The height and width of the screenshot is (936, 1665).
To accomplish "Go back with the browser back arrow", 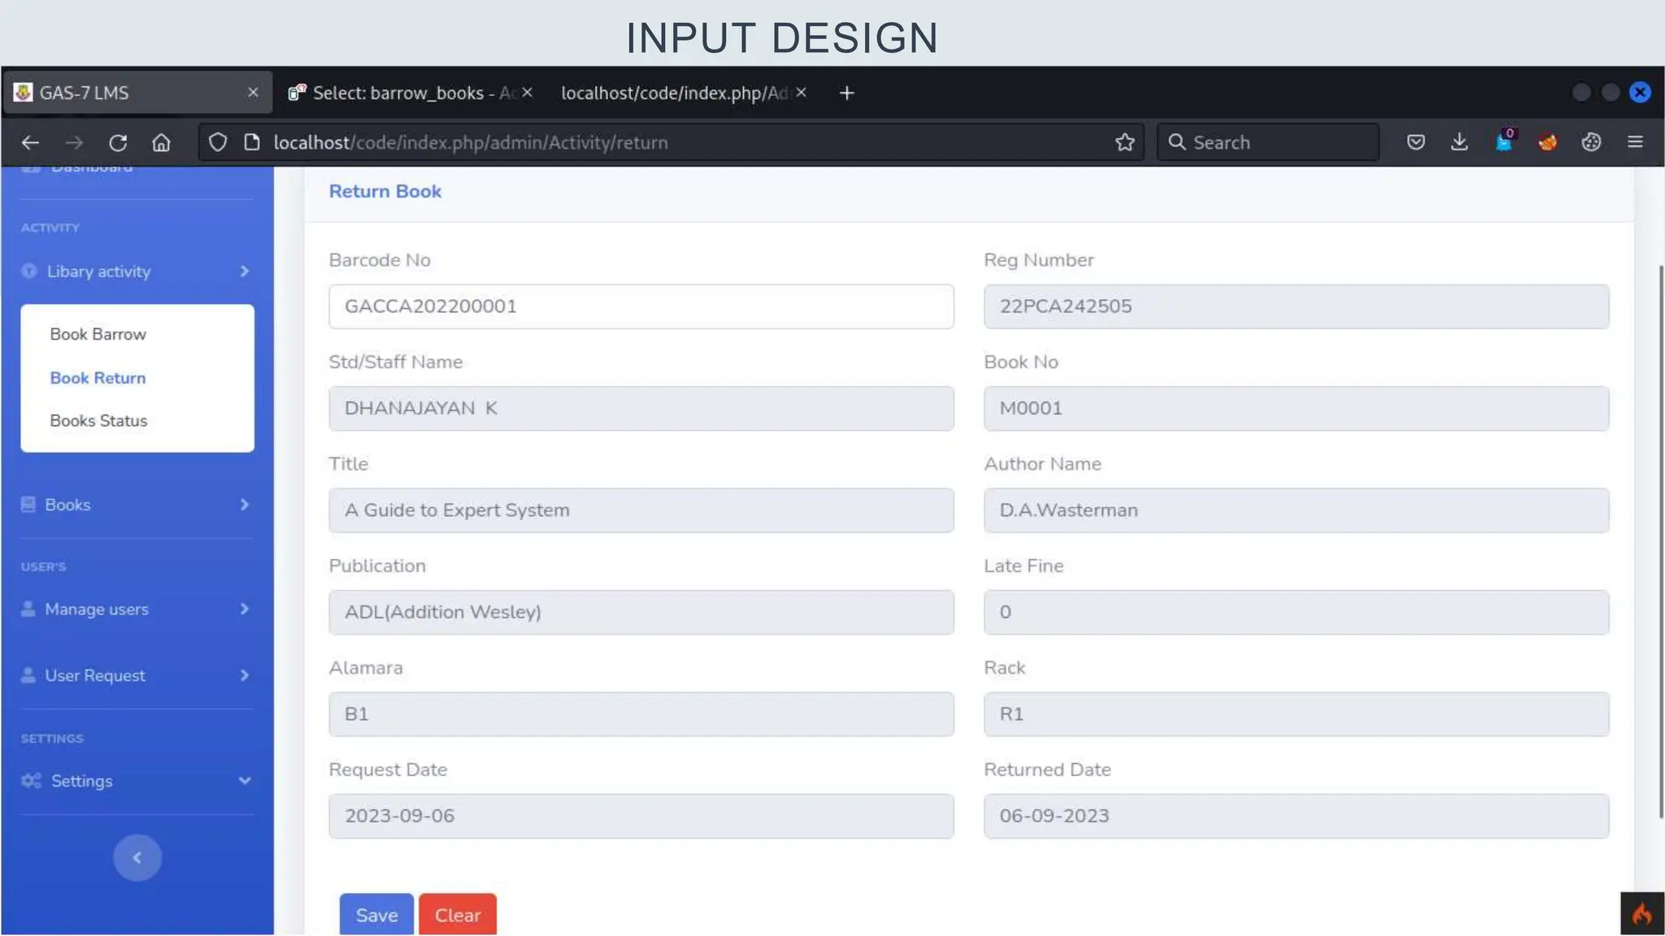I will click(x=31, y=142).
